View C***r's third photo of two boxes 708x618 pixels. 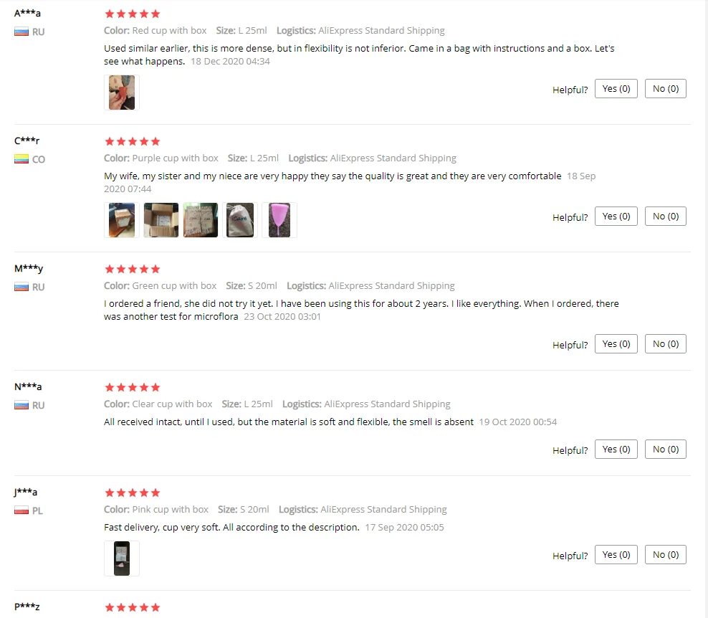point(201,220)
